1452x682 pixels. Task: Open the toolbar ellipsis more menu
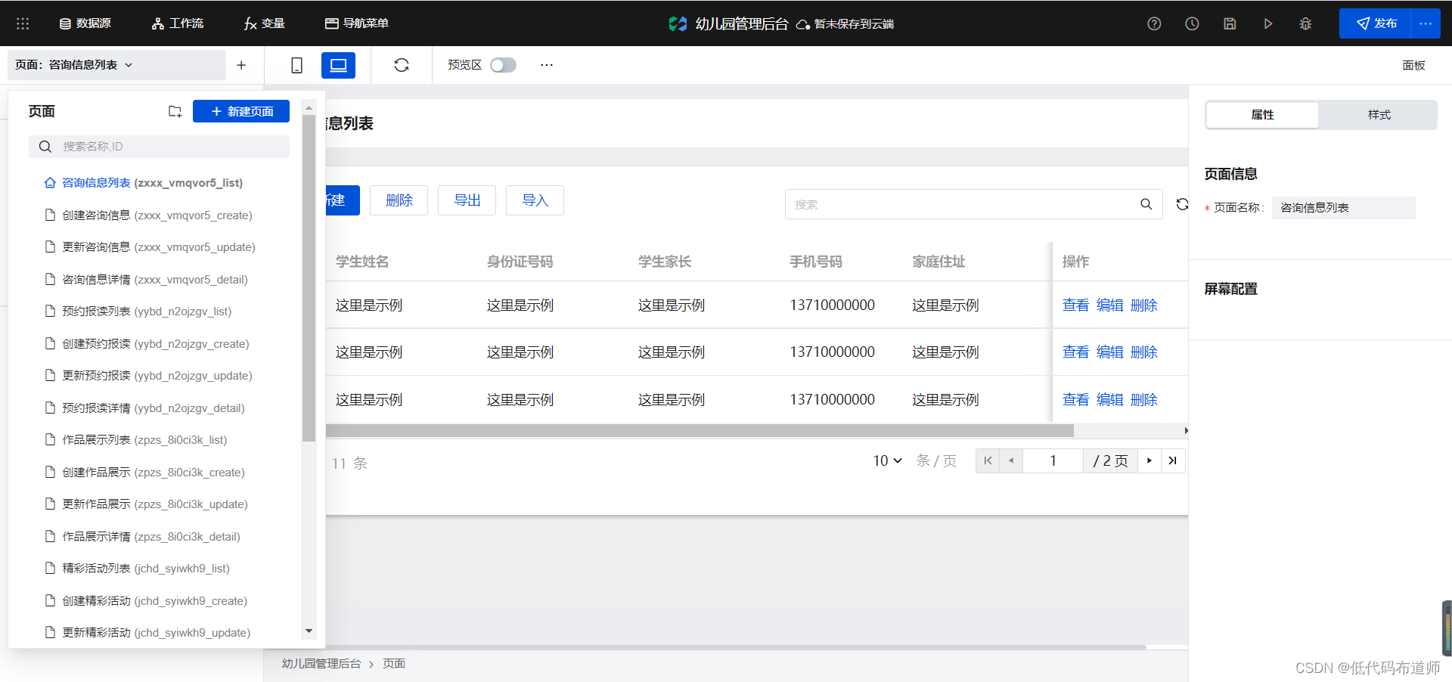pyautogui.click(x=547, y=65)
